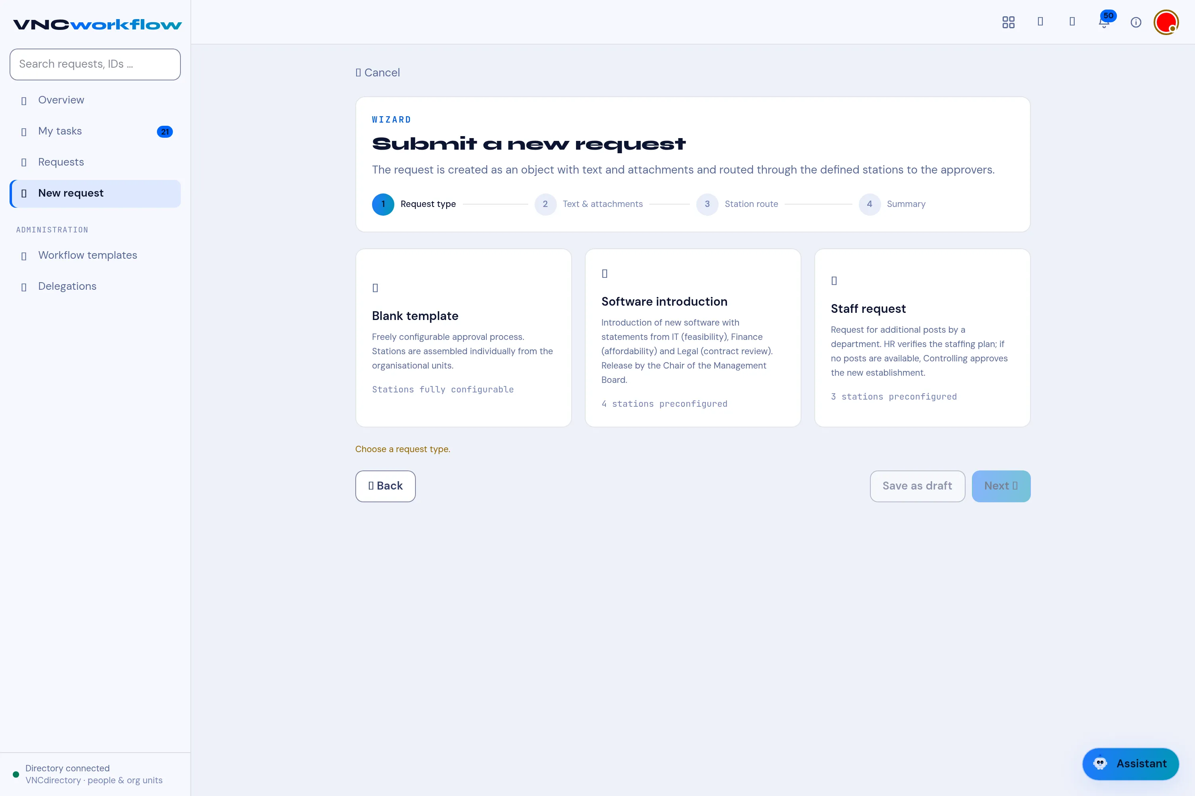
Task: Focus the Search requests input field
Action: (x=95, y=64)
